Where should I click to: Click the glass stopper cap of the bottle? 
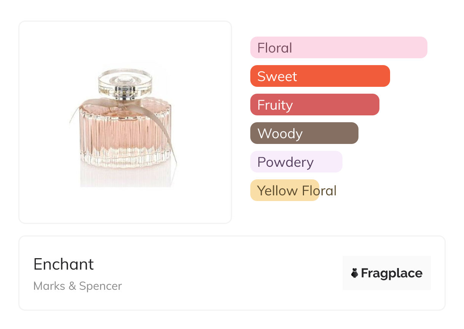coord(125,81)
